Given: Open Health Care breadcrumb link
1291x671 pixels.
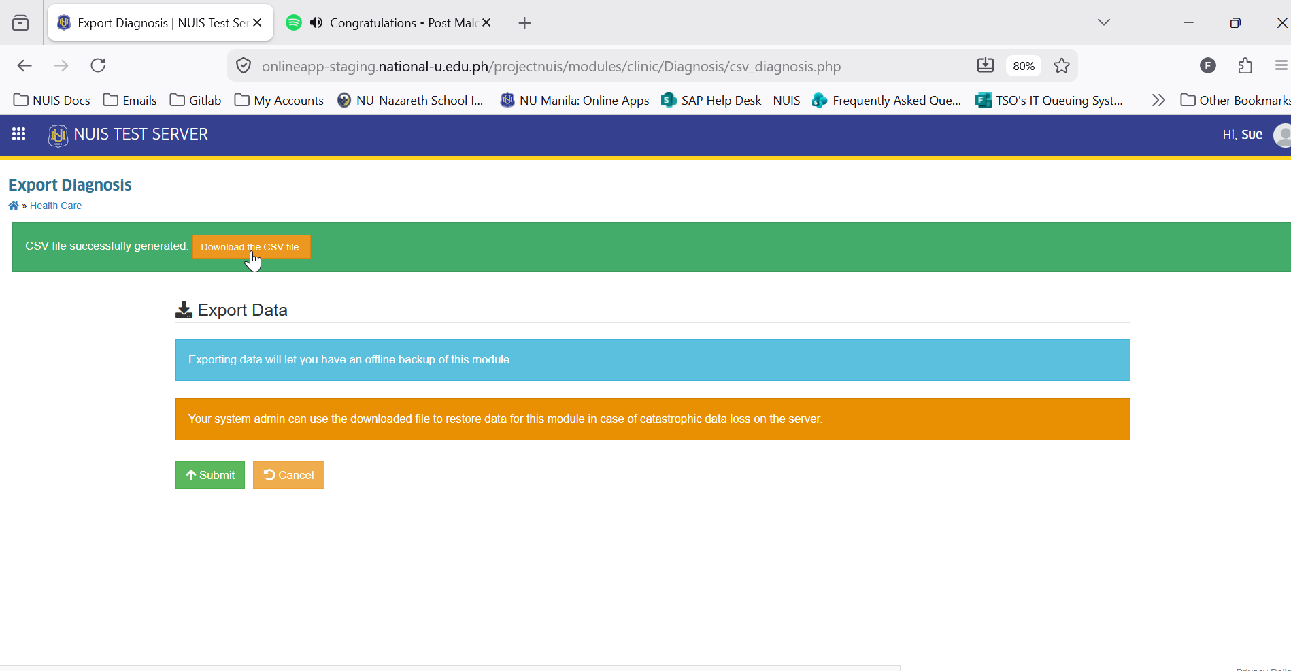Looking at the screenshot, I should (56, 206).
